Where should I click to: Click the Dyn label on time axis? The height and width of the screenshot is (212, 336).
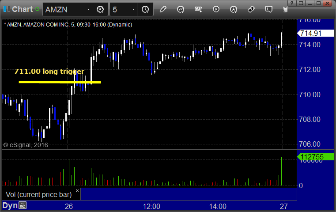click(x=10, y=205)
